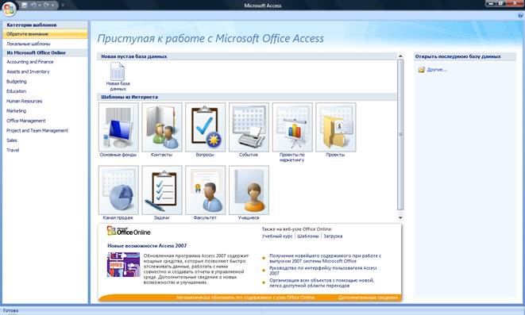
Task: Select the Факультет template icon
Action: pos(205,190)
